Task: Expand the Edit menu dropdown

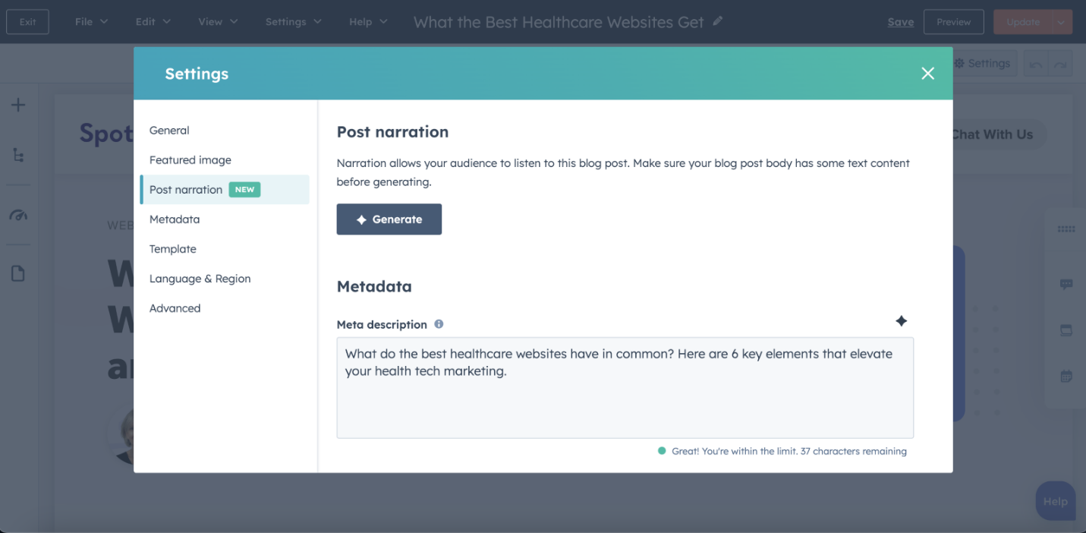Action: pos(153,22)
